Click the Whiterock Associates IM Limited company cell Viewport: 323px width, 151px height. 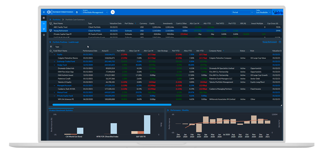[x=222, y=99]
